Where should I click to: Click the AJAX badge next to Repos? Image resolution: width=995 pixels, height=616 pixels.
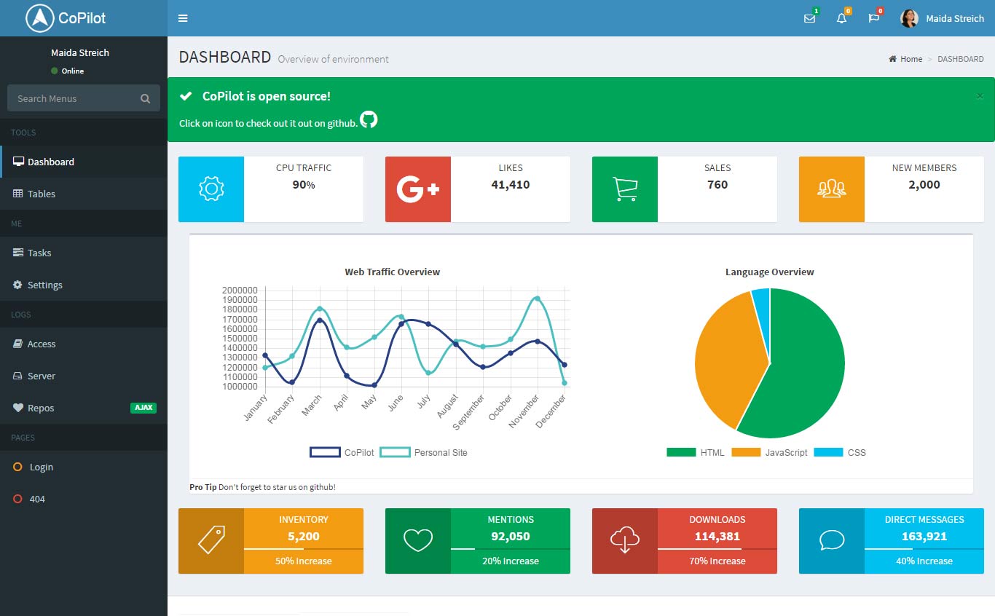tap(143, 408)
